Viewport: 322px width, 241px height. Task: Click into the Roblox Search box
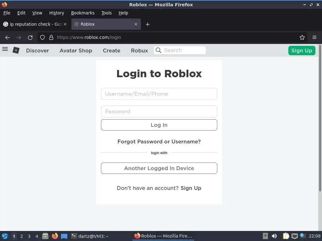point(180,50)
